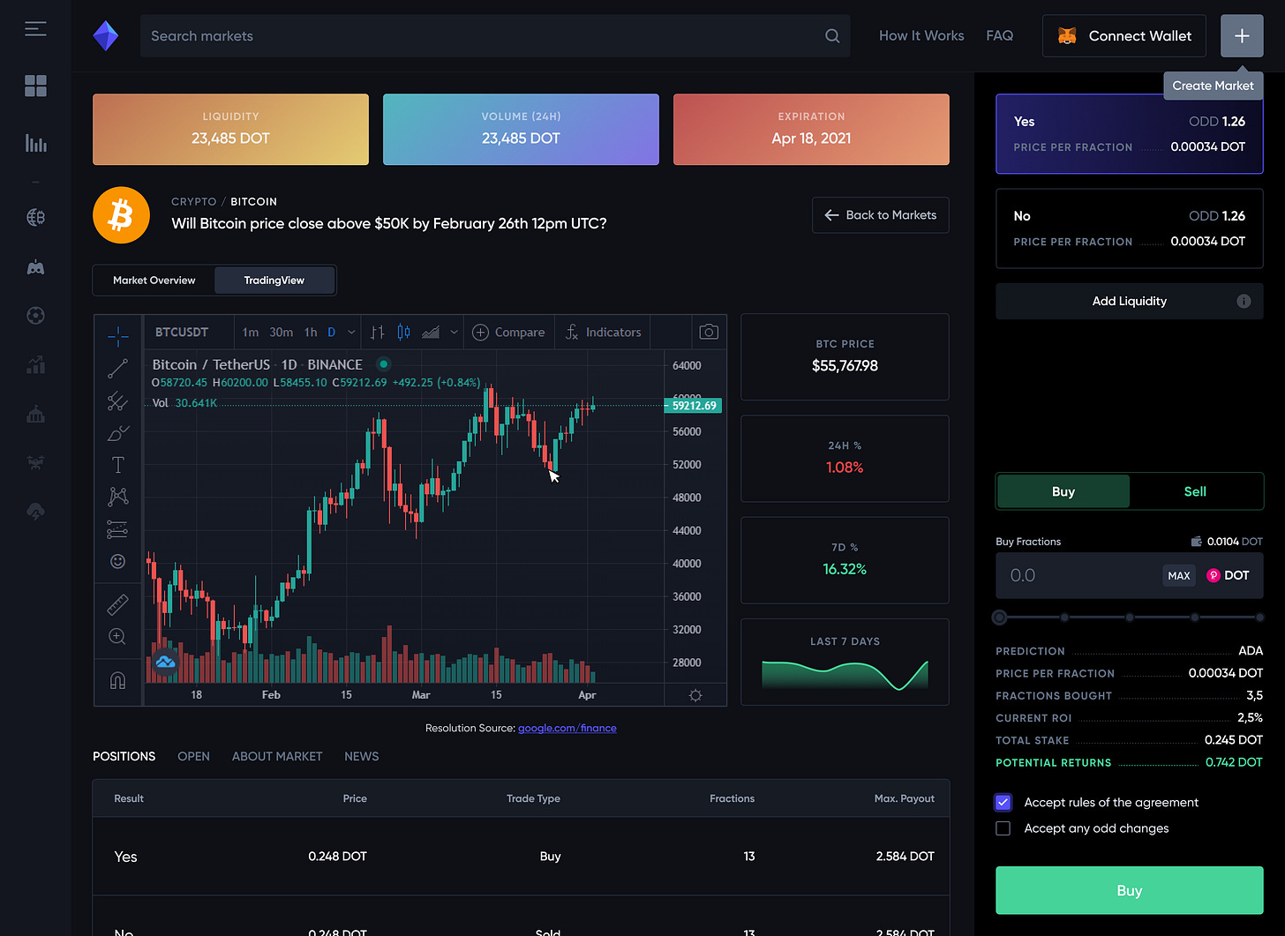Open google.com/finance resolution source link
The width and height of the screenshot is (1285, 936).
point(567,729)
